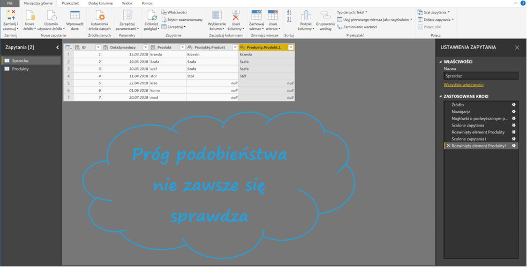
Task: Delete the Rozwinięty element Produkty1 step
Action: (x=448, y=146)
